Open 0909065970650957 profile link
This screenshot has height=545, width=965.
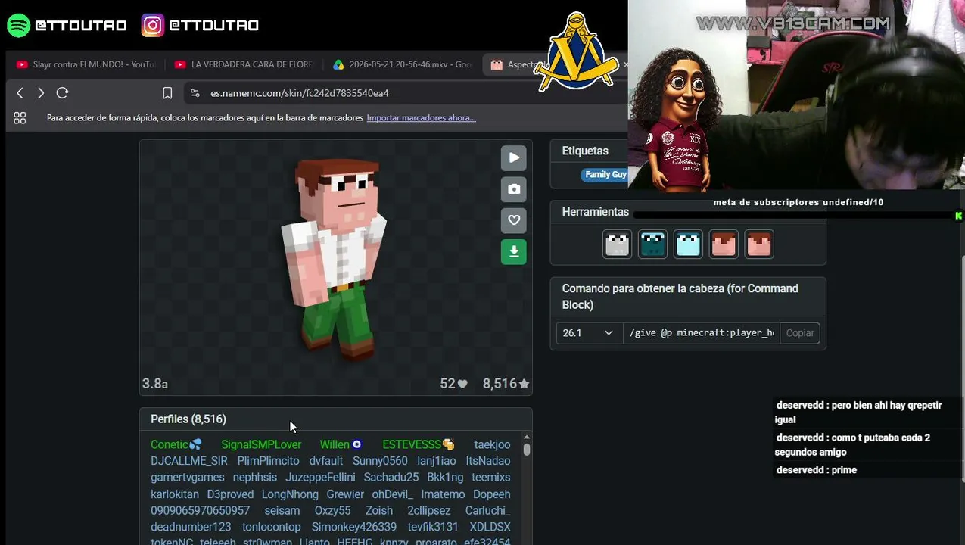[200, 511]
